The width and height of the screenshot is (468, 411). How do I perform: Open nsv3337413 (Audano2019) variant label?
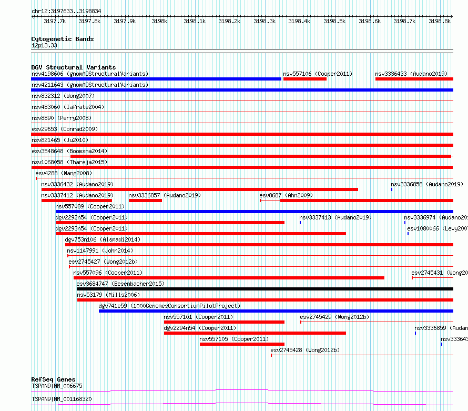click(x=335, y=217)
